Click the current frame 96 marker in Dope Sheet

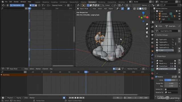(x=86, y=72)
